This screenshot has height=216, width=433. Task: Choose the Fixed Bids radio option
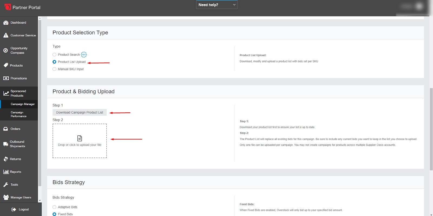(54, 214)
